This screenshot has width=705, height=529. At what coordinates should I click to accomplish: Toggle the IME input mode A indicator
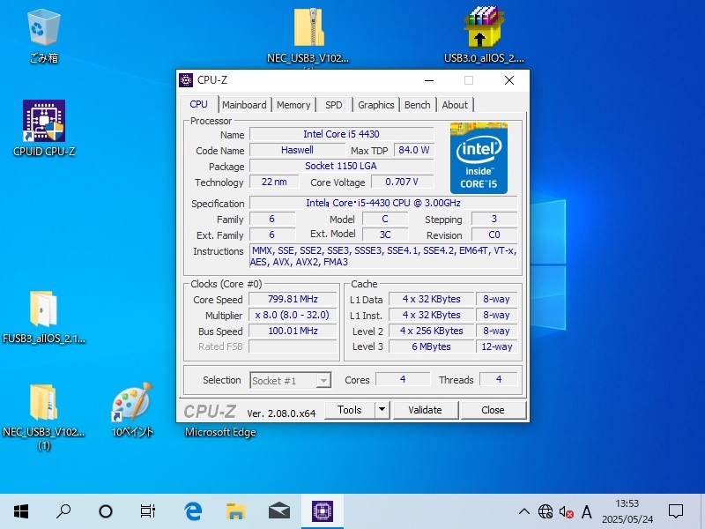tap(586, 512)
